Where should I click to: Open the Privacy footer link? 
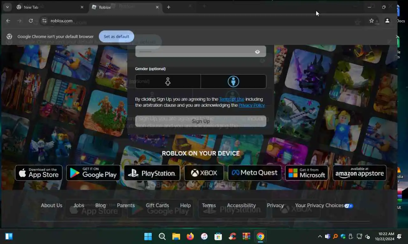(x=275, y=205)
